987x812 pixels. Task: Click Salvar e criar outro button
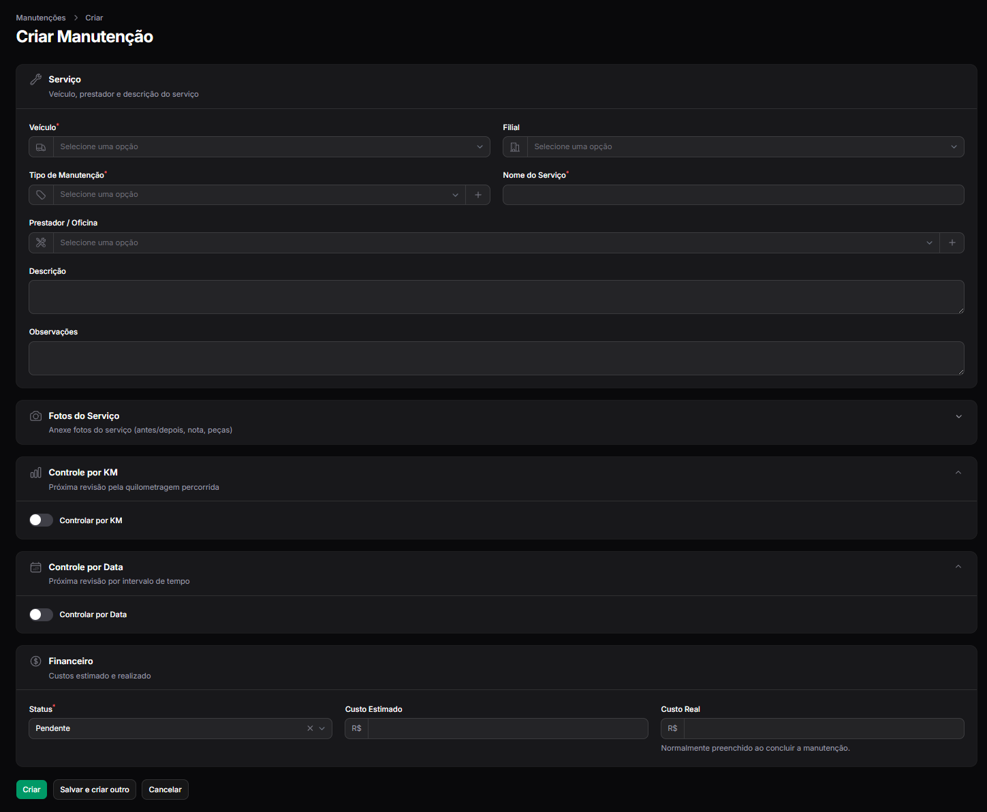coord(95,790)
